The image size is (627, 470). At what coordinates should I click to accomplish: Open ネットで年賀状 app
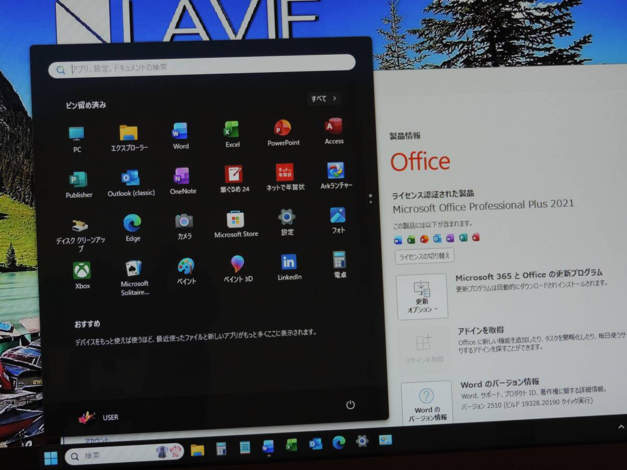pos(285,178)
